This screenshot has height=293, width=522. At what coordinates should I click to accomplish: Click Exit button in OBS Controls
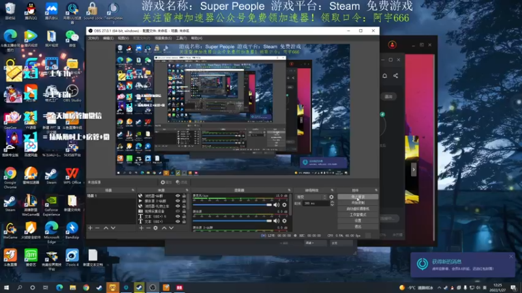(358, 227)
